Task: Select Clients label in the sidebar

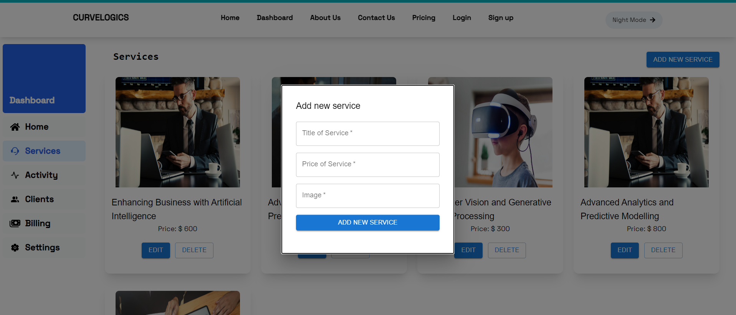Action: pos(40,199)
